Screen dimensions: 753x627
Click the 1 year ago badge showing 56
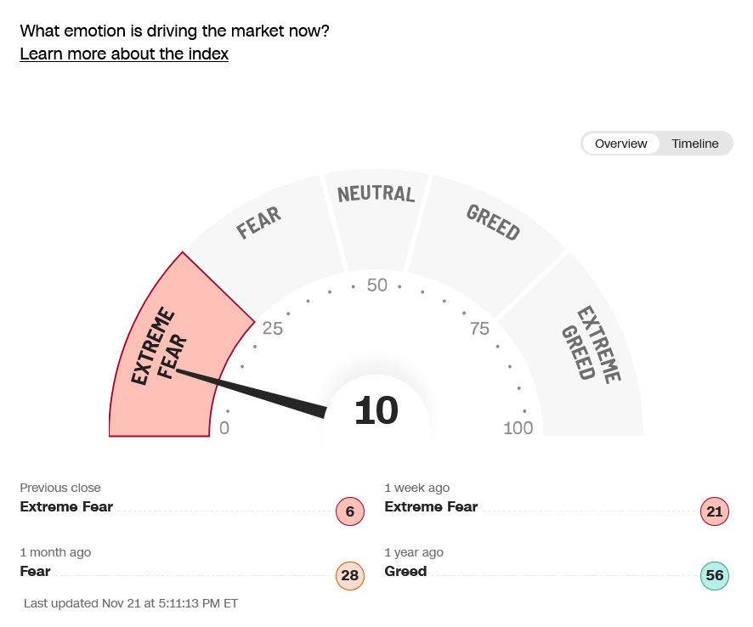click(714, 576)
